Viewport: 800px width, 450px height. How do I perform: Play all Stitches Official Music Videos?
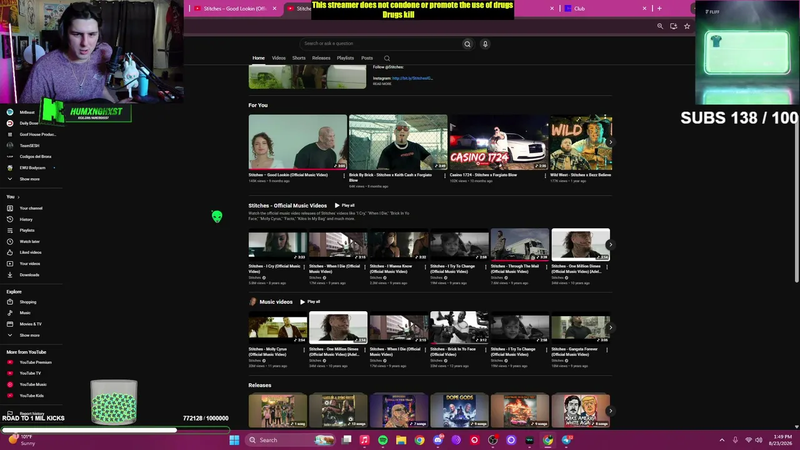click(x=344, y=206)
